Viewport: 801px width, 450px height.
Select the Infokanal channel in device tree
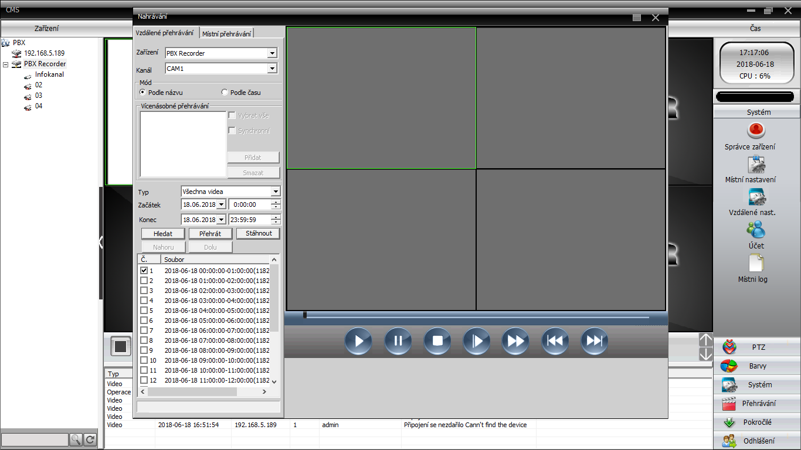coord(49,74)
